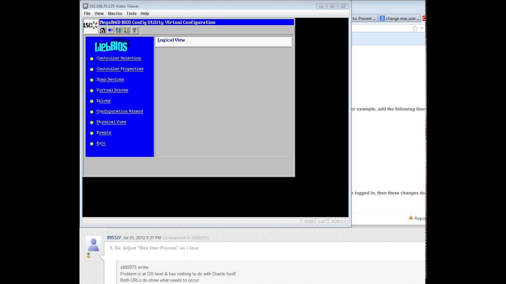Open Controller Properties
The image size is (506, 284).
pyautogui.click(x=120, y=69)
